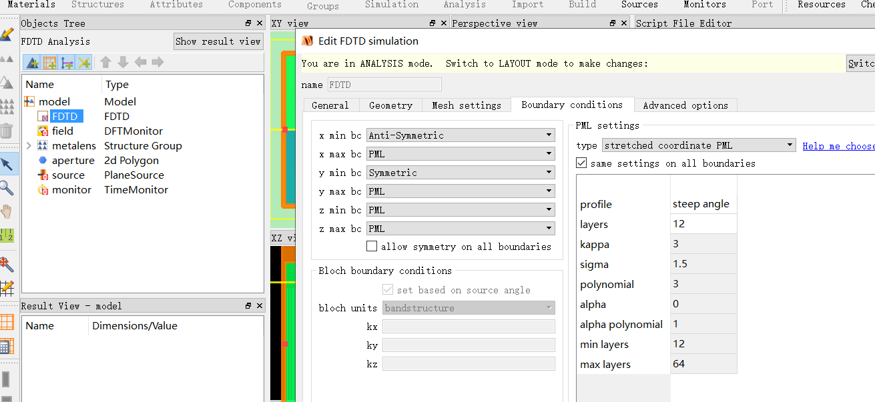875x402 pixels.
Task: Click the yellow cross-plus icon in Objects Tree toolbar
Action: [83, 63]
